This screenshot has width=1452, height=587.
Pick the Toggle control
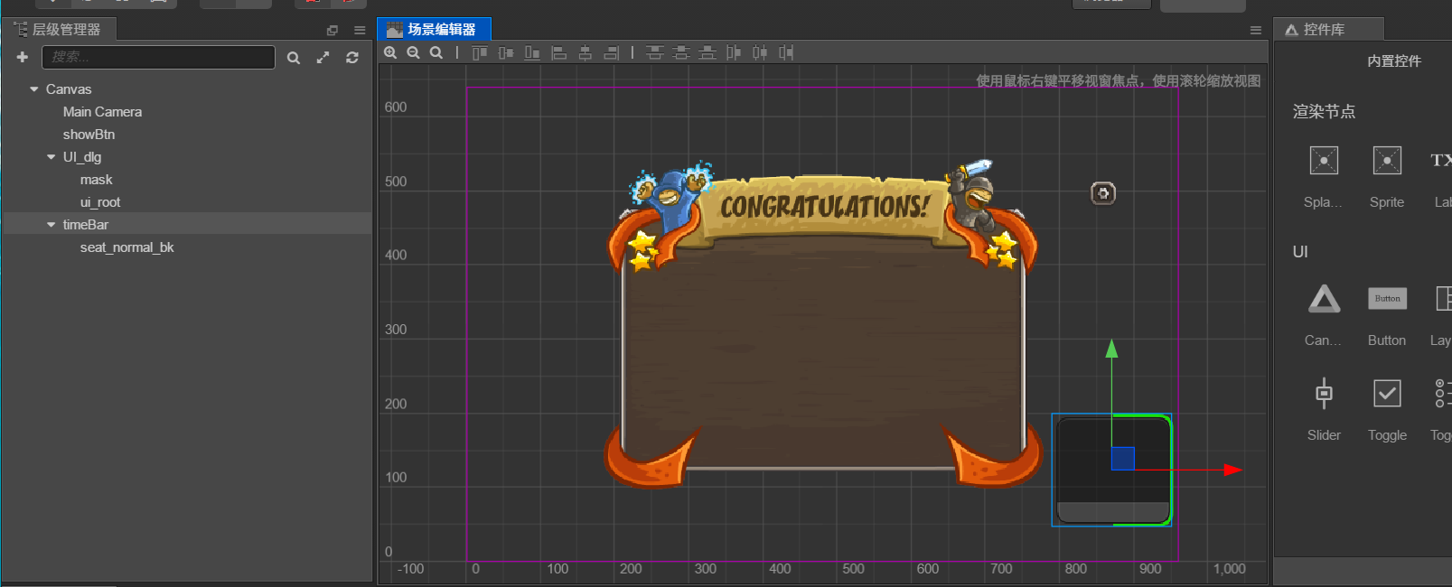point(1387,393)
